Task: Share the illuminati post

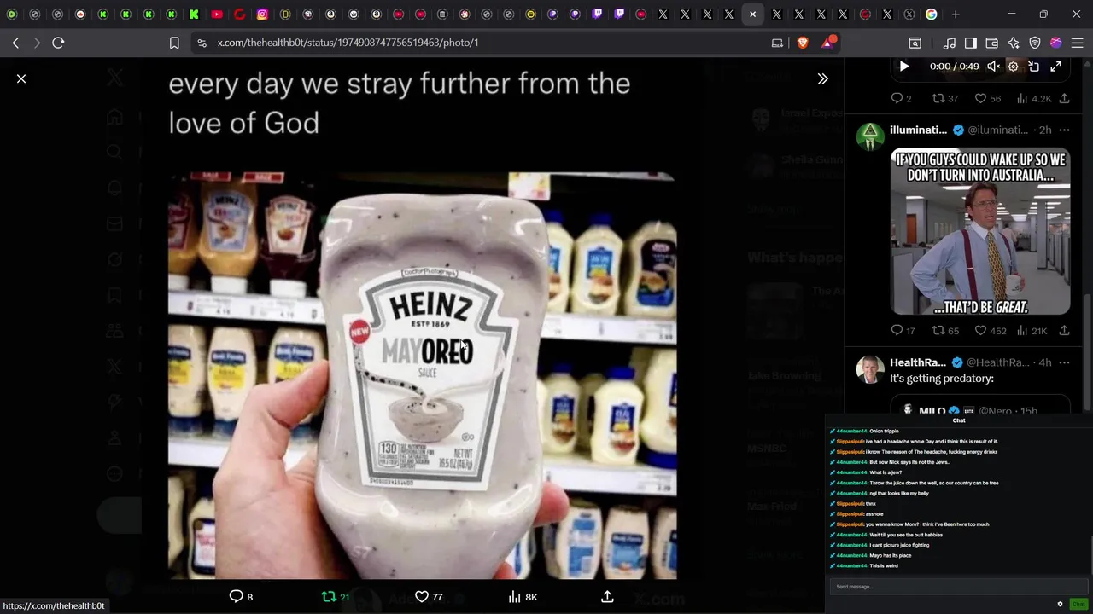Action: click(x=1064, y=330)
